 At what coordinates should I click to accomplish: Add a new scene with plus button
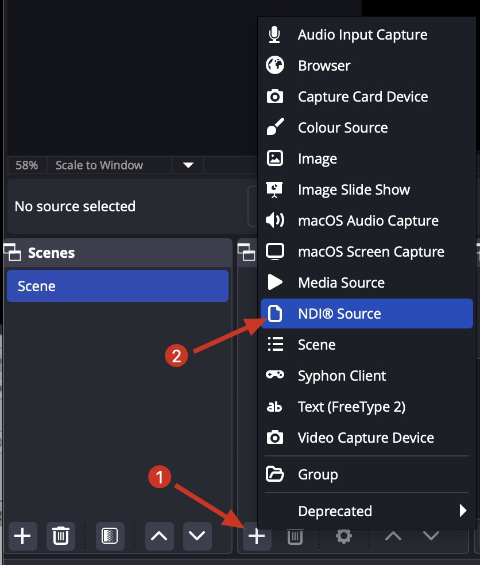point(22,536)
